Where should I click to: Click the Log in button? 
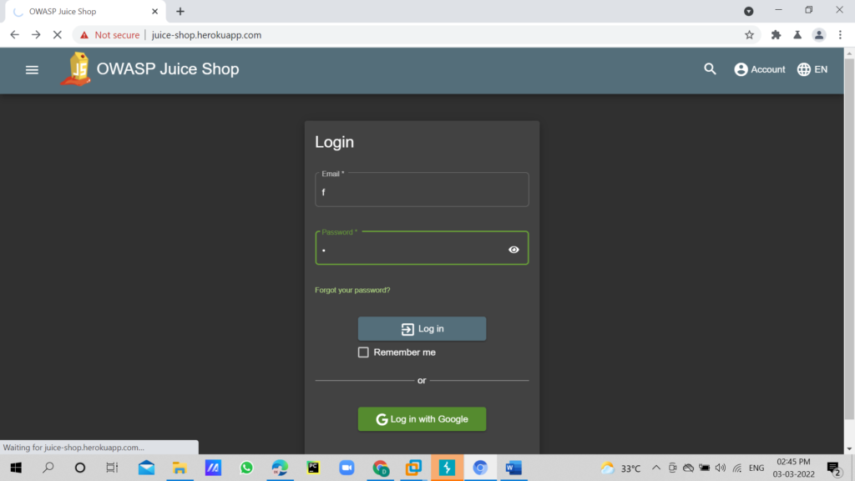coord(422,329)
